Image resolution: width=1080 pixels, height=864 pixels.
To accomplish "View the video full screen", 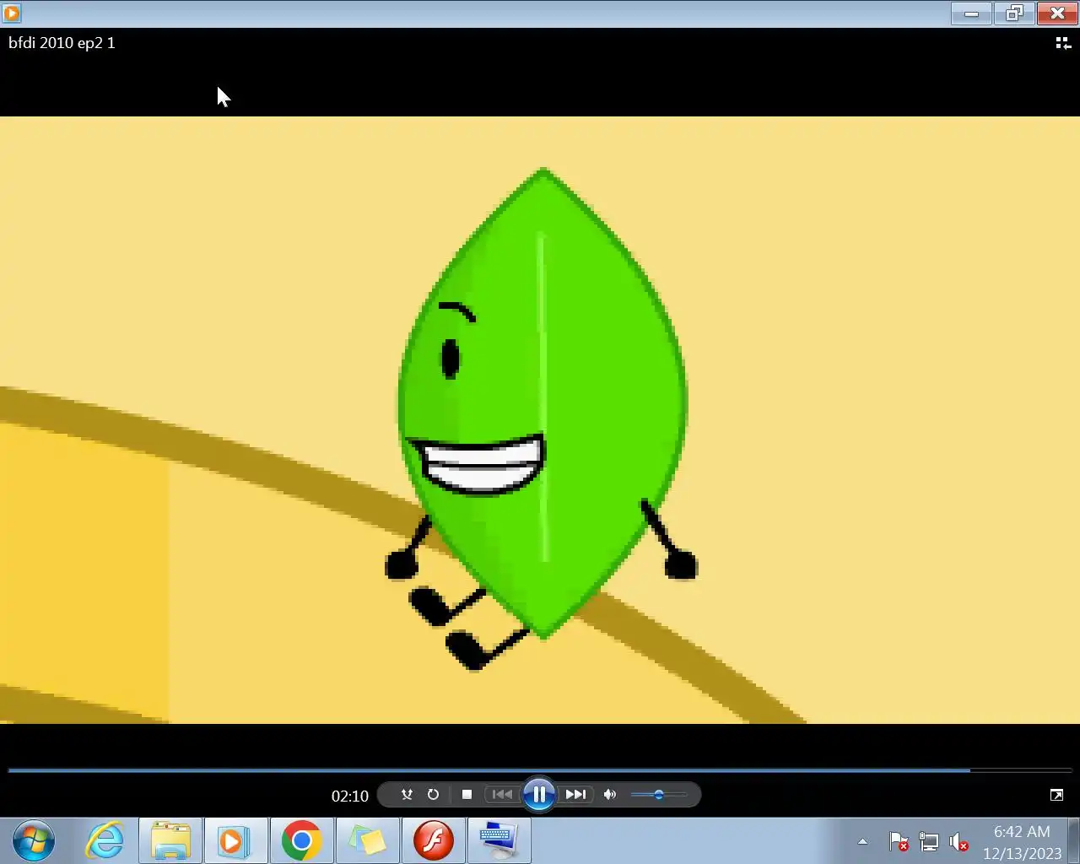I will 1056,795.
